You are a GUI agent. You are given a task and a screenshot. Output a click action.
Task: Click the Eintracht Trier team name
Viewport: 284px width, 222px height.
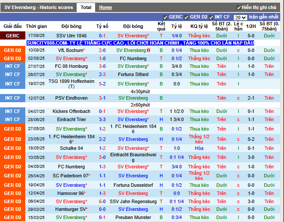72,119
